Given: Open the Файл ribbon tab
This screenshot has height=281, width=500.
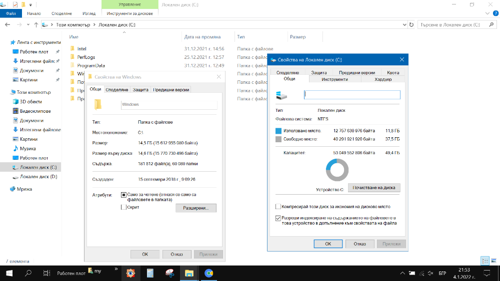Looking at the screenshot, I should coord(11,13).
